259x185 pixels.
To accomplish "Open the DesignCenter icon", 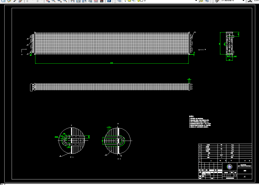I will pyautogui.click(x=78, y=1).
